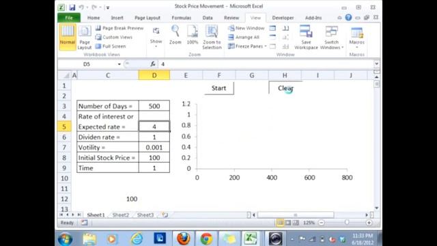Image resolution: width=437 pixels, height=246 pixels.
Task: Click the Undo arrow in title bar
Action: click(81, 8)
